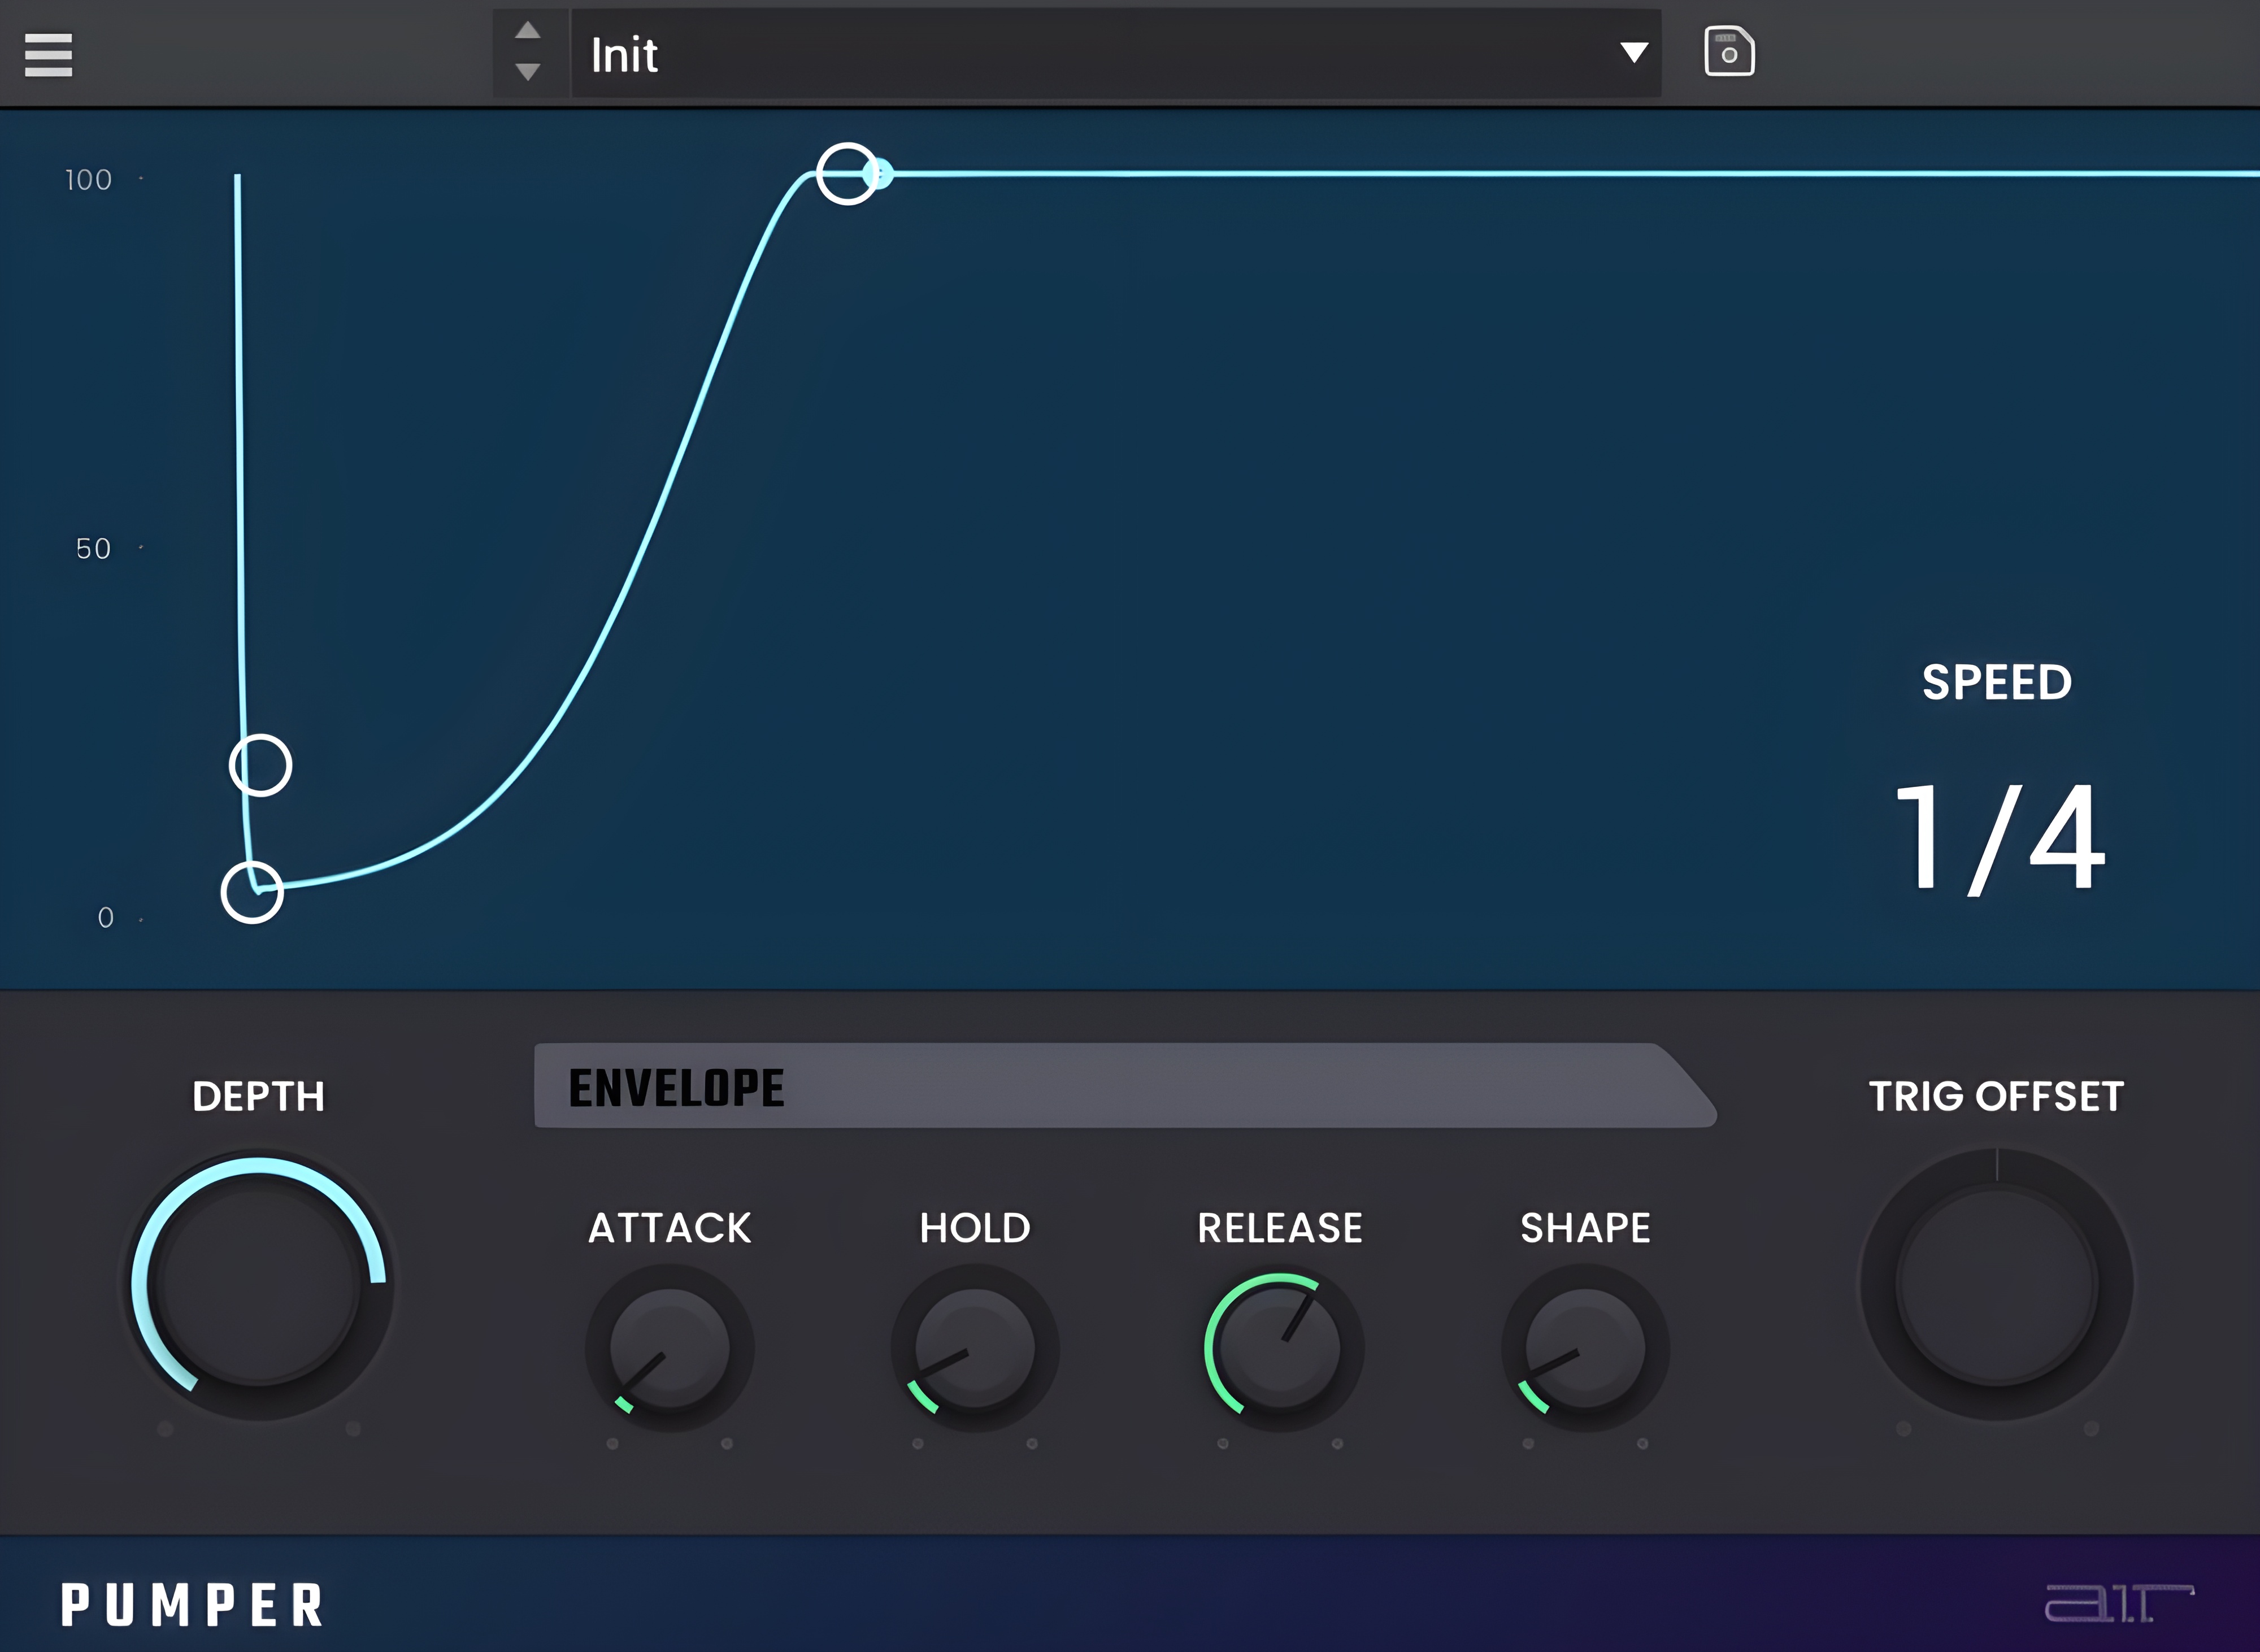Open the hamburger menu
Image resolution: width=2260 pixels, height=1652 pixels.
point(48,55)
